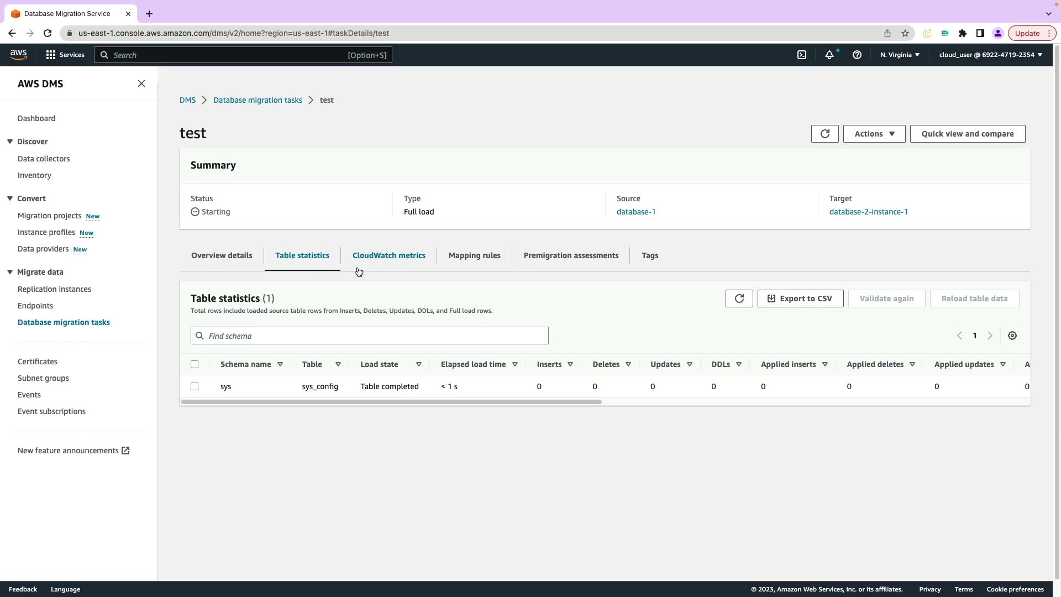Screen dimensions: 1061x597
Task: Open the Mapping rules tab
Action: 474,255
